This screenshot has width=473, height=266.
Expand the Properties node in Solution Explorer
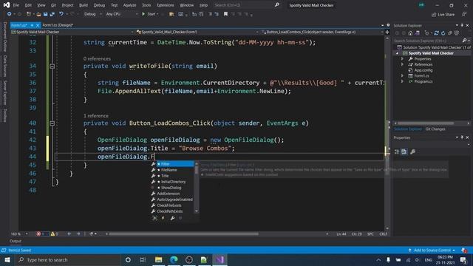click(402, 59)
